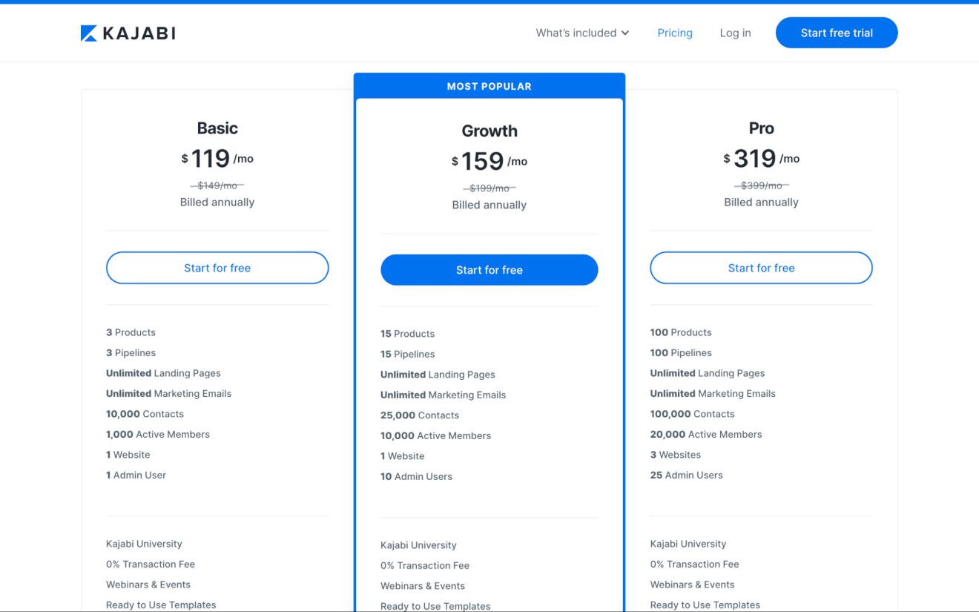Screen dimensions: 979x612
Task: Click Webinars & Events in Pro plan
Action: 693,585
